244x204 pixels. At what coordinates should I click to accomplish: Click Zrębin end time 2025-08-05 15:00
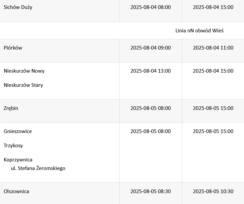pyautogui.click(x=213, y=108)
